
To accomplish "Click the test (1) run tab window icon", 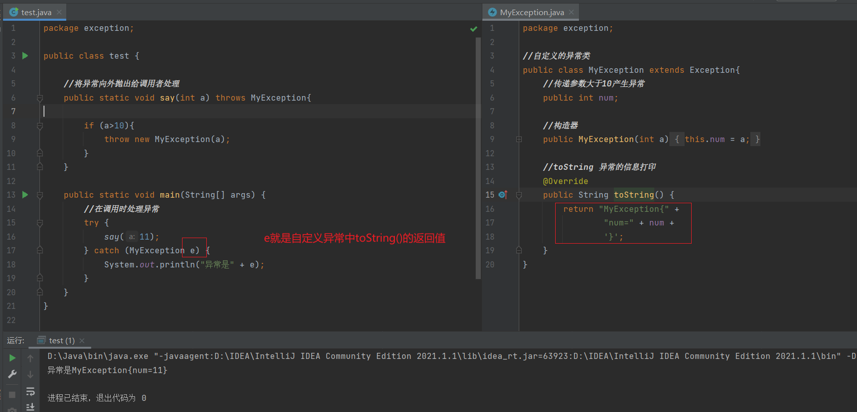I will click(41, 341).
